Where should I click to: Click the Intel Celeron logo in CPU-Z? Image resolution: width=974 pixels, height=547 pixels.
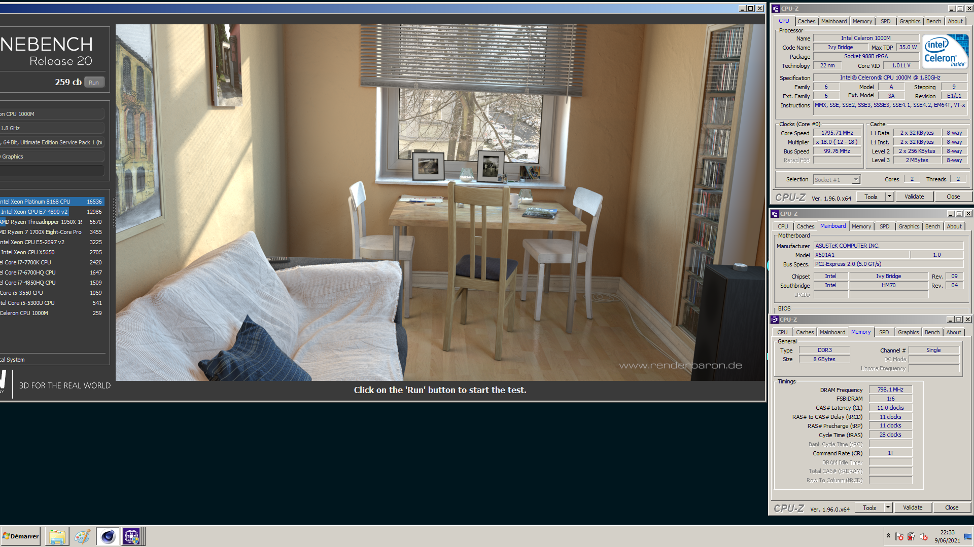tap(945, 52)
